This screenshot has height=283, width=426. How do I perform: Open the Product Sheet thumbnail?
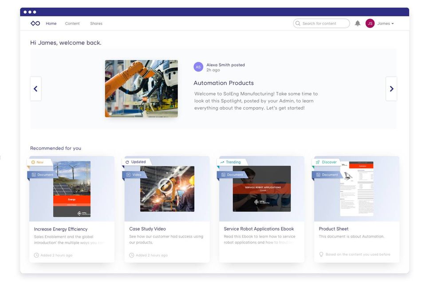pyautogui.click(x=357, y=188)
